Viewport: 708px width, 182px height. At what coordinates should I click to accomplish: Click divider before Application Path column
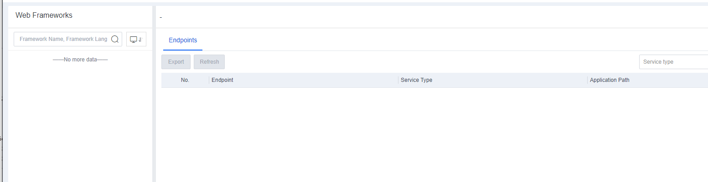click(x=588, y=80)
